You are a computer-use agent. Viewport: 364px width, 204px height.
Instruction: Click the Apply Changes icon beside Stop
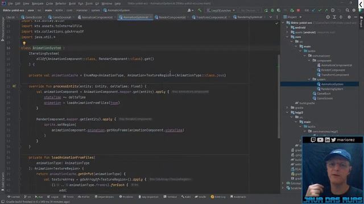coord(292,10)
